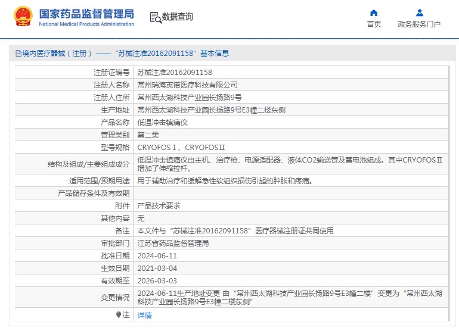The image size is (459, 334).
Task: Select address 常州西太湖科技产业园长扬路9号
Action: click(190, 98)
